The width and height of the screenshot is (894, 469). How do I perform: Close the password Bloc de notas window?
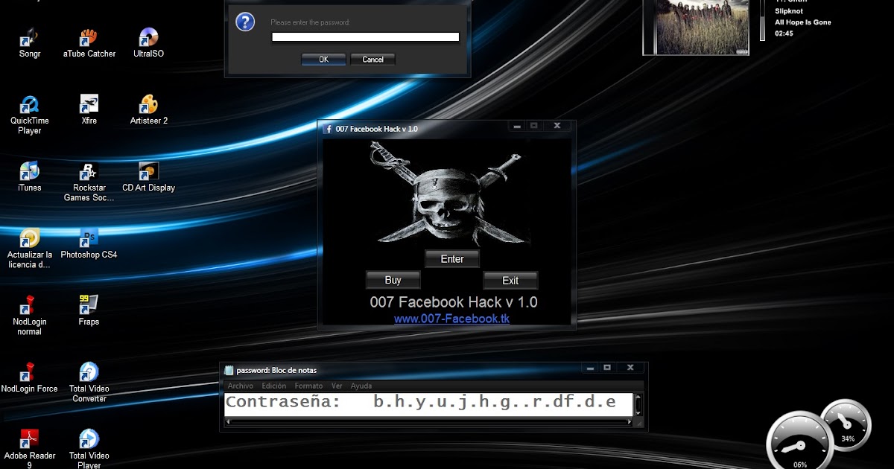pos(630,367)
